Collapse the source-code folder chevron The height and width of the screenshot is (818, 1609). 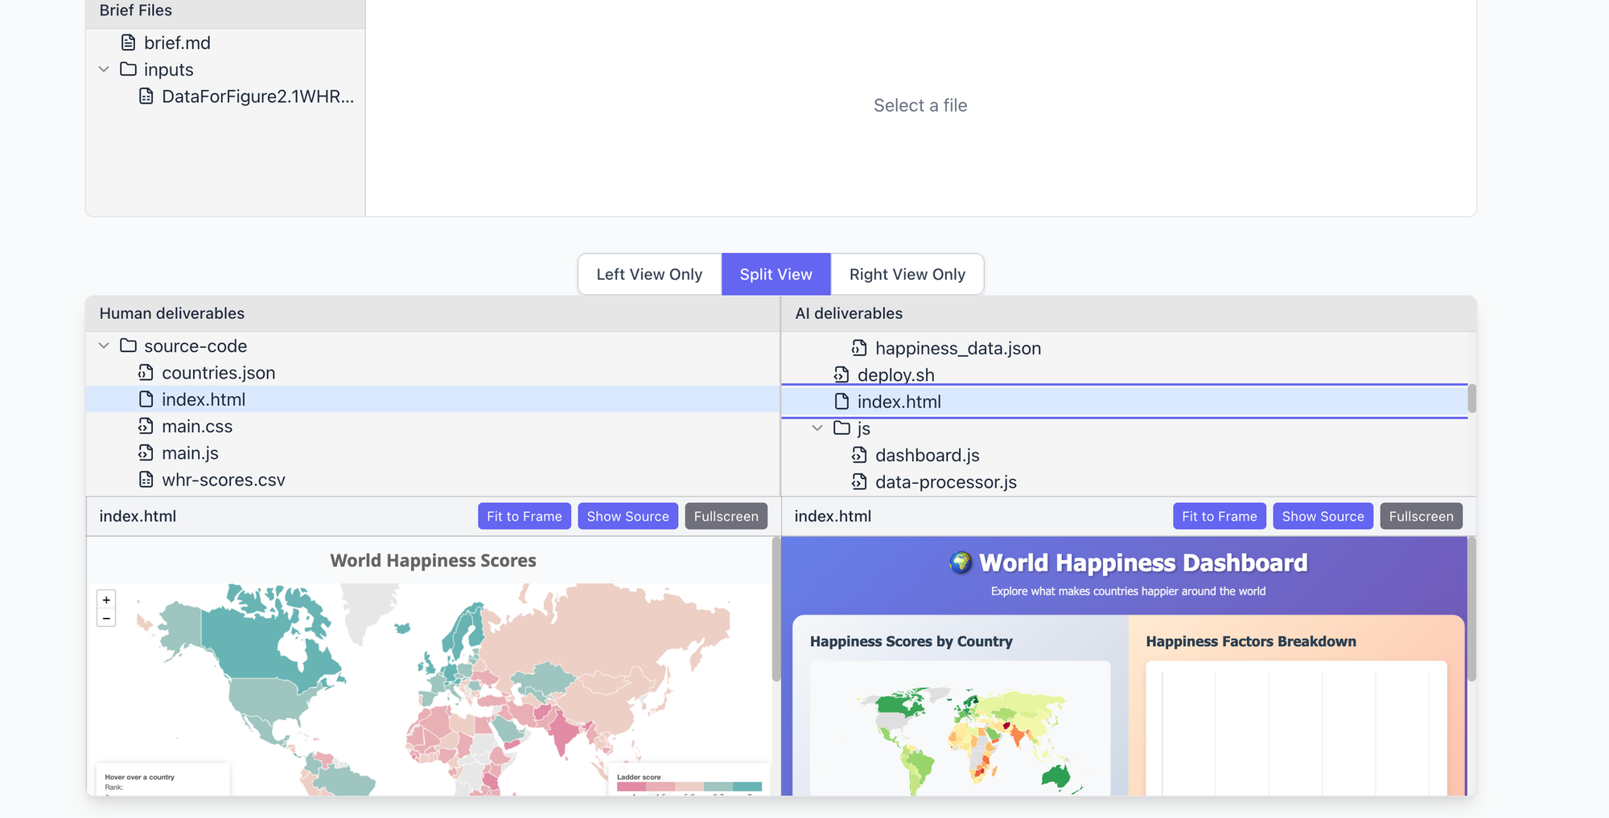click(104, 346)
